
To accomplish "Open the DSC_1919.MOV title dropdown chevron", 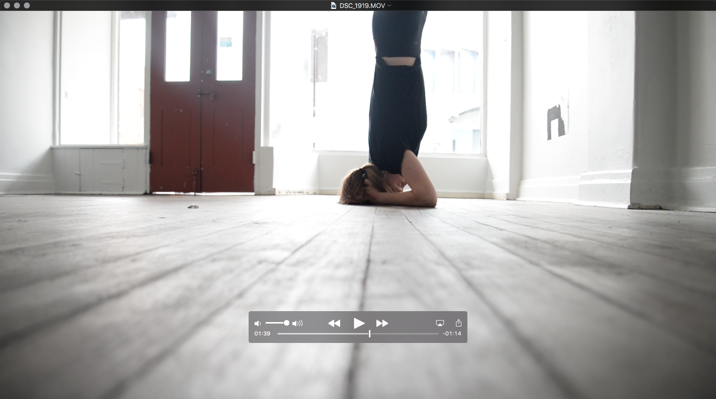I will point(389,5).
